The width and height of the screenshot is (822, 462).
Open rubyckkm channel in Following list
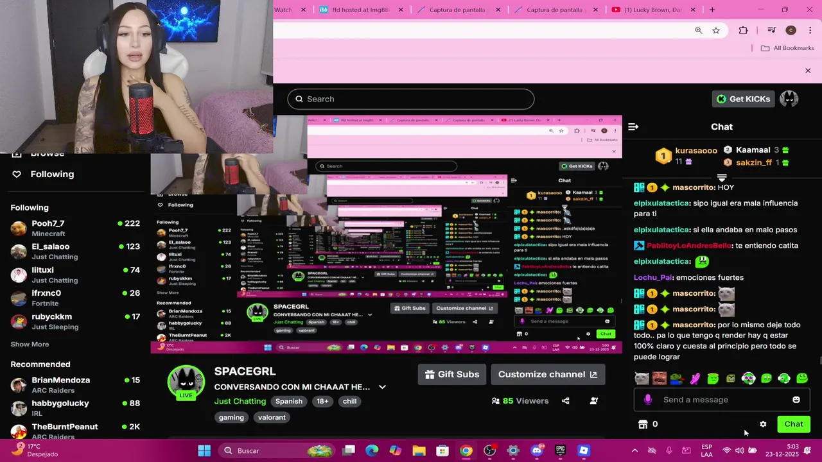point(75,321)
